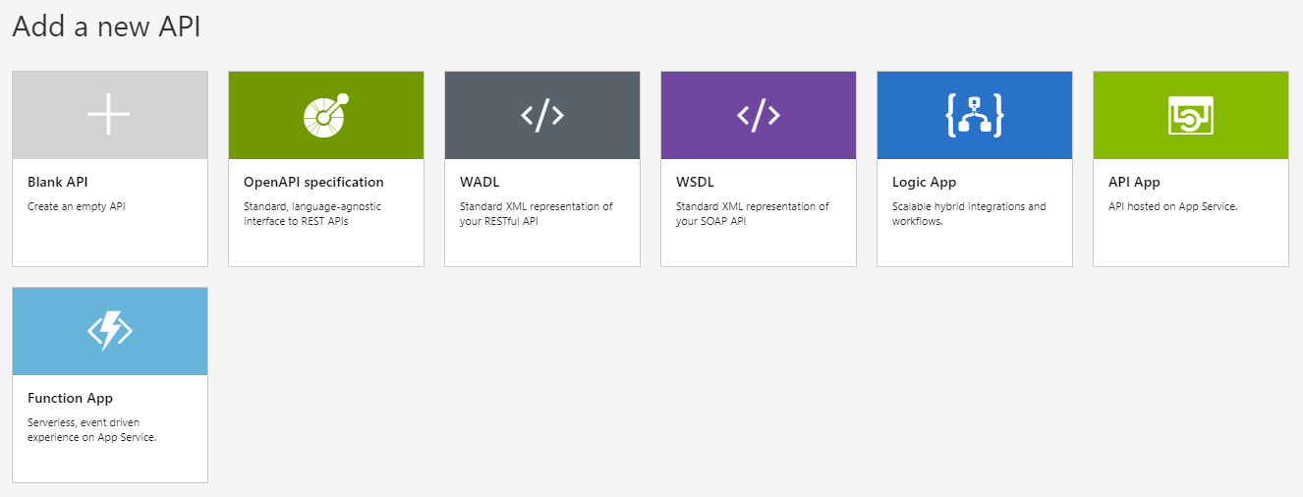The height and width of the screenshot is (497, 1303).
Task: Select the Function App lightning bolt icon
Action: tap(109, 331)
